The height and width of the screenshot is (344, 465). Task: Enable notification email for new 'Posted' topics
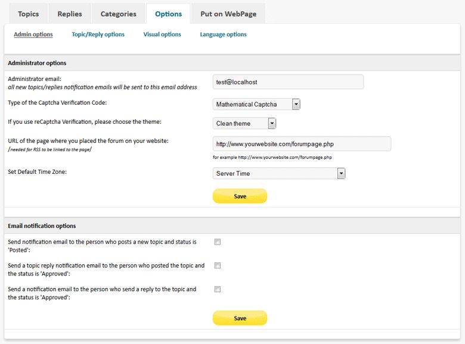[218, 242]
